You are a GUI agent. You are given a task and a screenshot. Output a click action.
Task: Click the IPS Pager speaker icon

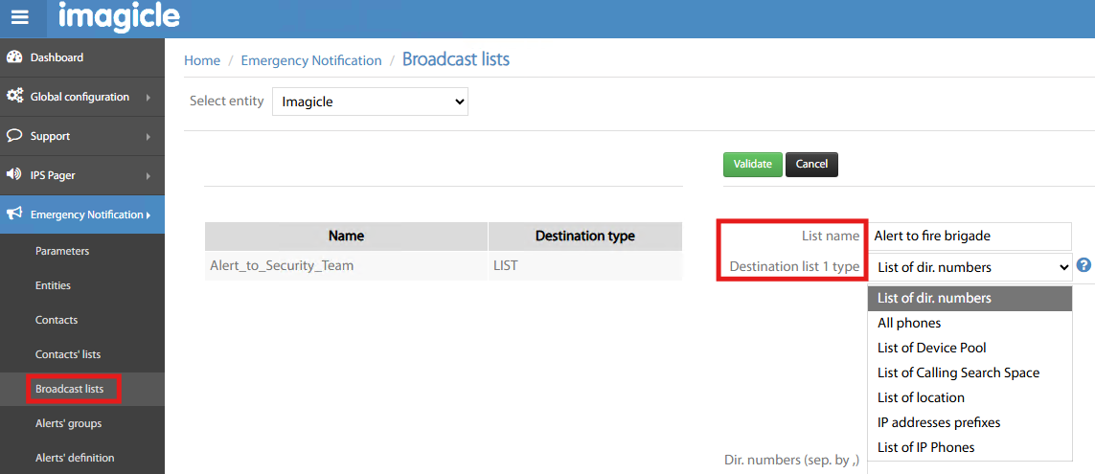click(x=14, y=175)
